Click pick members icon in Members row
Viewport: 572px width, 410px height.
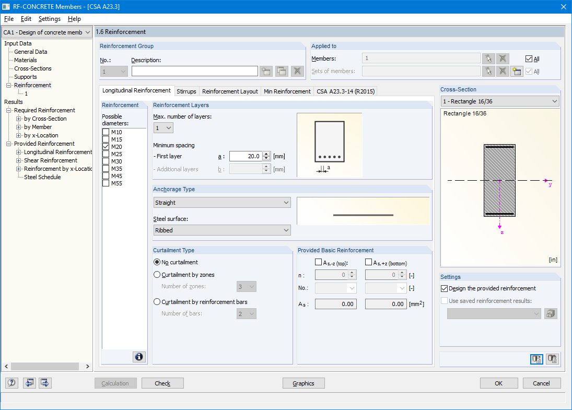[x=488, y=58]
